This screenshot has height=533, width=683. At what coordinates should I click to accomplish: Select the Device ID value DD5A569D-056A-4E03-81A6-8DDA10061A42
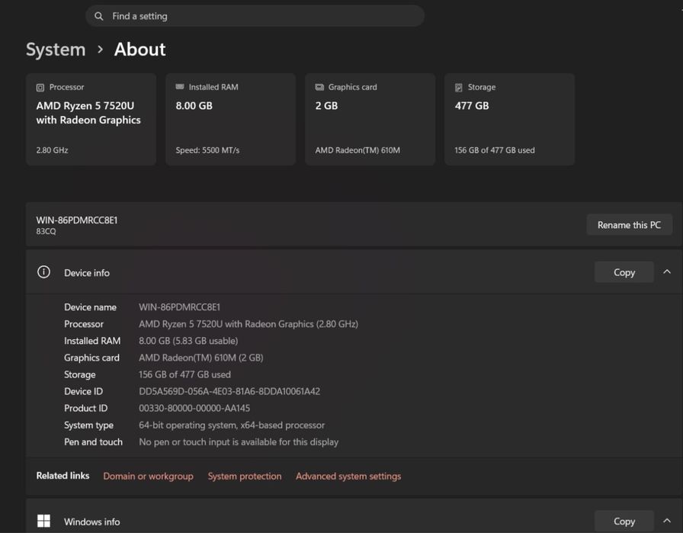[x=229, y=391]
